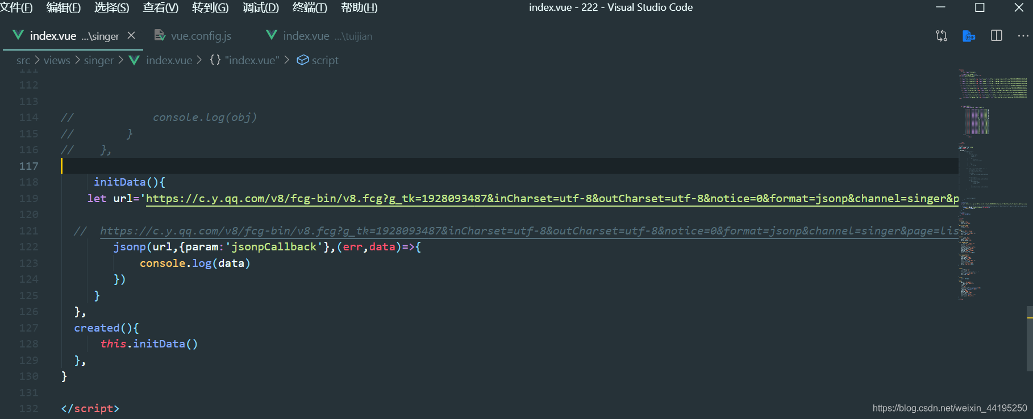Maximize the VS Code window
Screen dimensions: 1033x419
coord(980,7)
